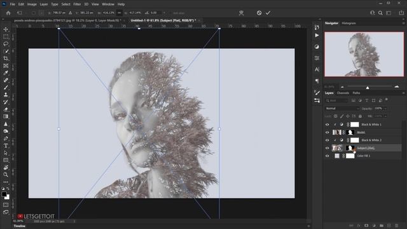Select the Rectangle shape tool
The image size is (407, 229).
[6, 160]
